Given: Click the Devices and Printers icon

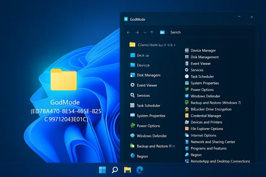Looking at the screenshot, I should pos(187,122).
